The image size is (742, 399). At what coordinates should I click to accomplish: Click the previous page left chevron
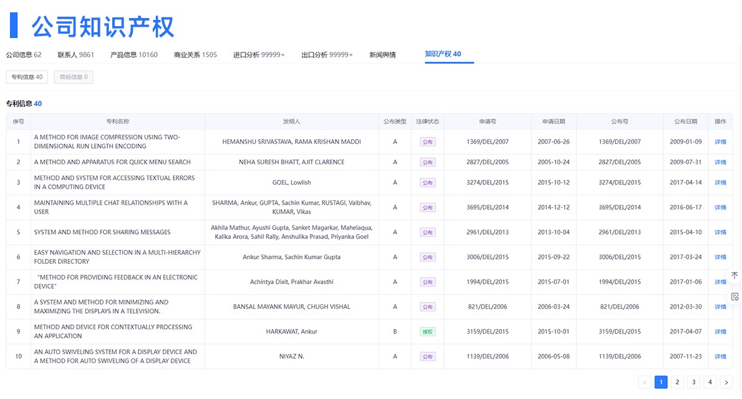point(645,382)
